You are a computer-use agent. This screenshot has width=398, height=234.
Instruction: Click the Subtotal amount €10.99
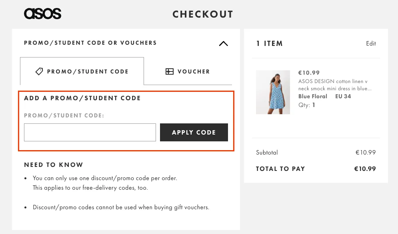366,153
